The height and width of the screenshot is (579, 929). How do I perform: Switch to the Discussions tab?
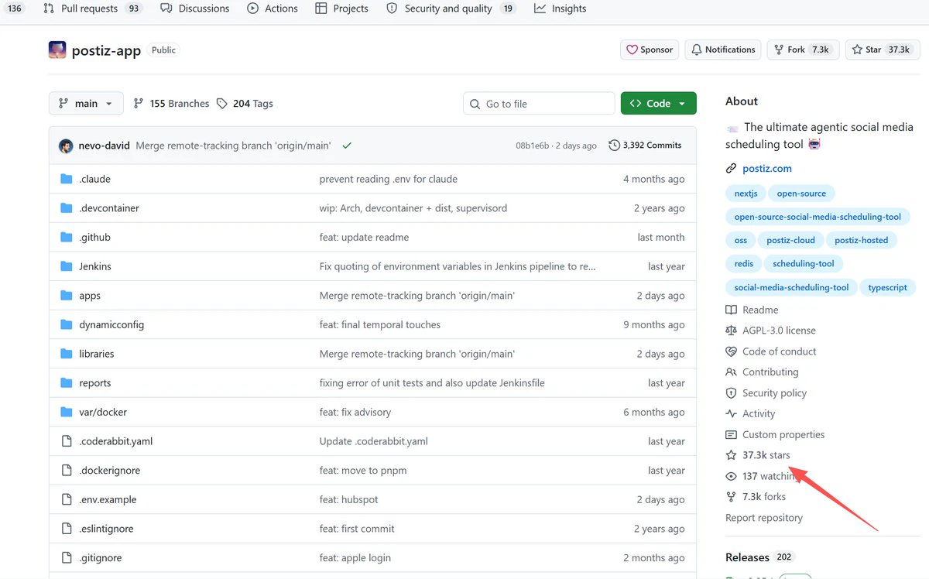[x=194, y=9]
